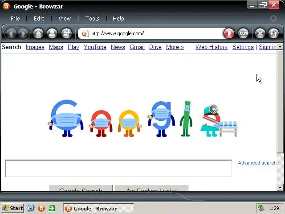
Task: Click the system tray network icon
Action: tap(261, 208)
